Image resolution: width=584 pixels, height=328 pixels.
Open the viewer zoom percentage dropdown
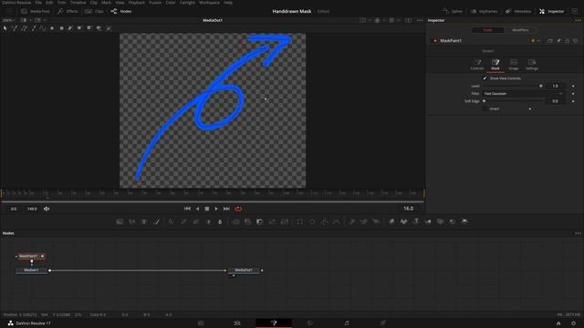(8, 20)
